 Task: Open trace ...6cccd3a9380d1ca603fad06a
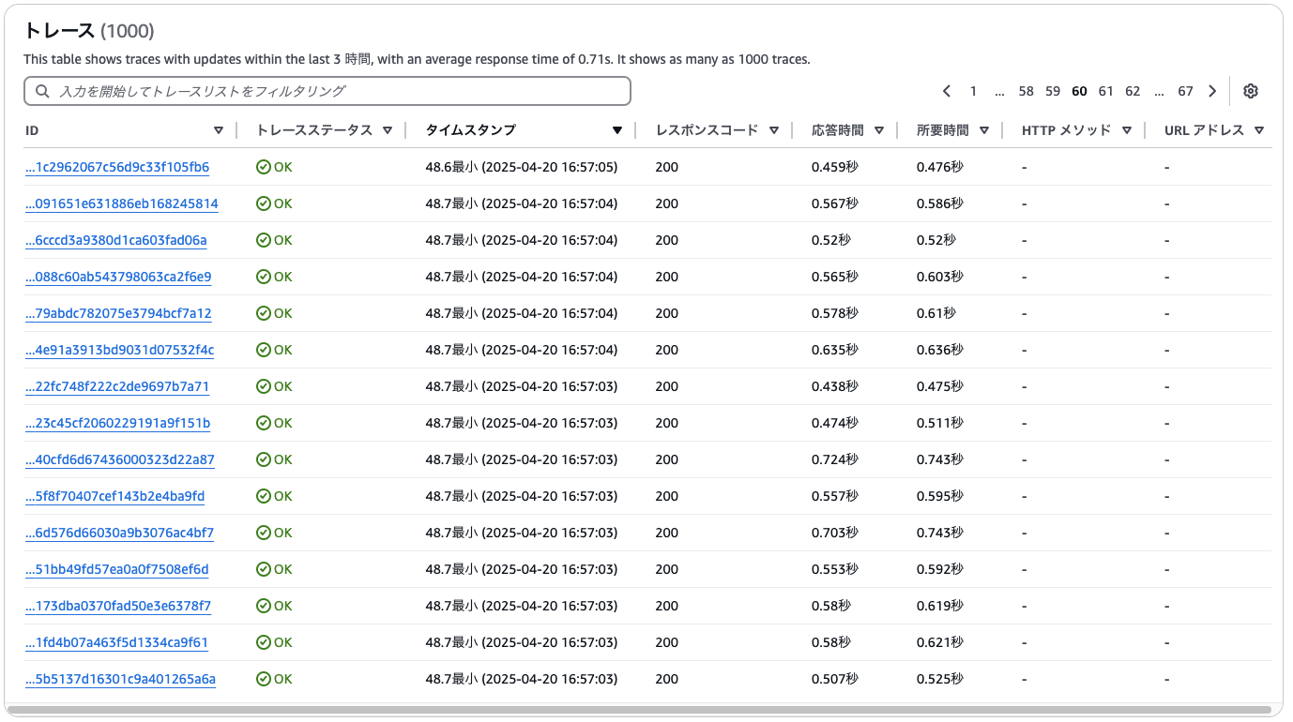(116, 240)
